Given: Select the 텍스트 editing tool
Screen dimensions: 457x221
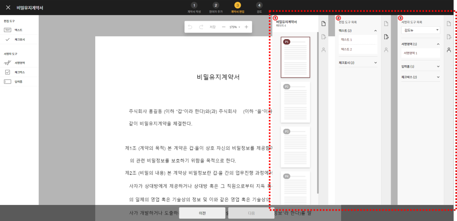Looking at the screenshot, I should click(19, 30).
